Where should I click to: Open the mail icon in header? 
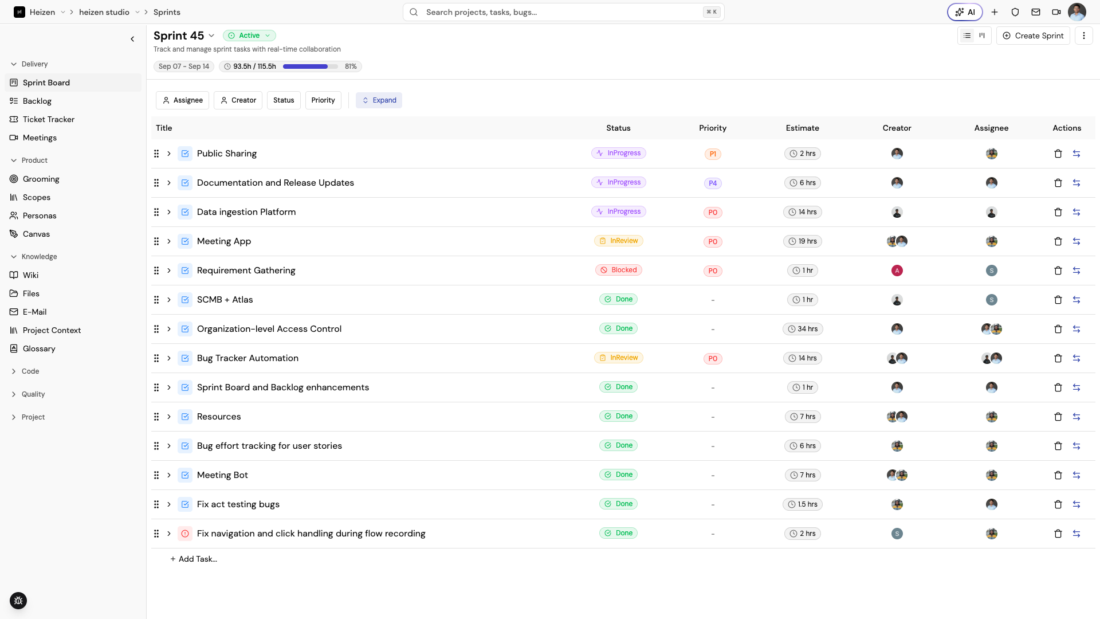tap(1036, 12)
